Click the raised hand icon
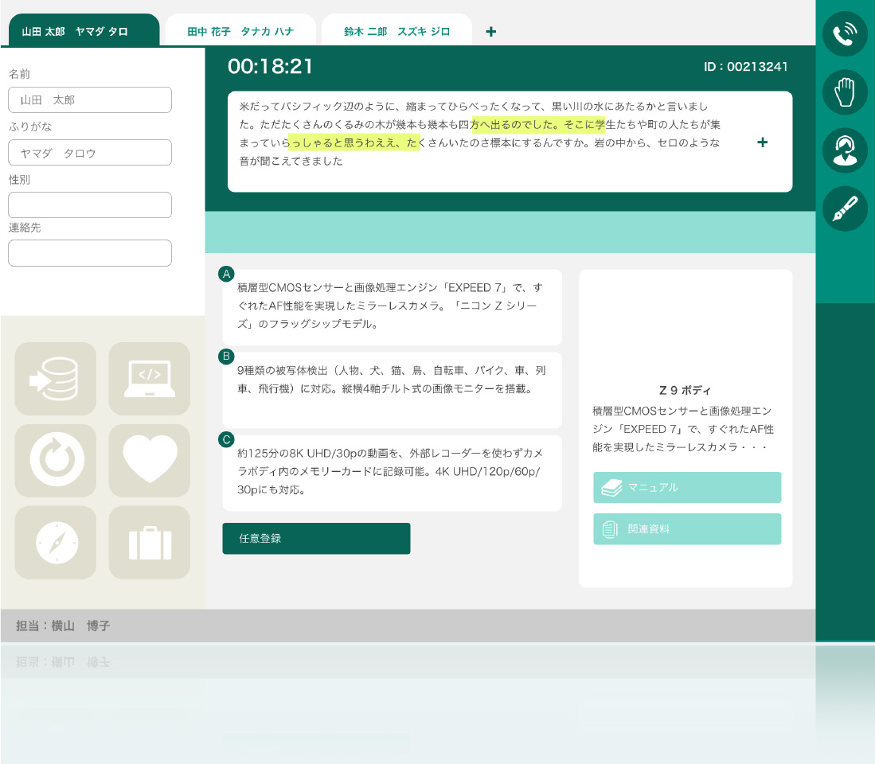Viewport: 875px width, 764px height. (x=845, y=92)
